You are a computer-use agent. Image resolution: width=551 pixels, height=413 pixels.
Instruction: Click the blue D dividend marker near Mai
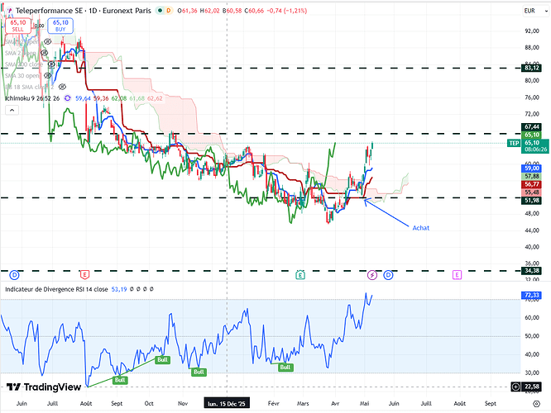[x=388, y=275]
